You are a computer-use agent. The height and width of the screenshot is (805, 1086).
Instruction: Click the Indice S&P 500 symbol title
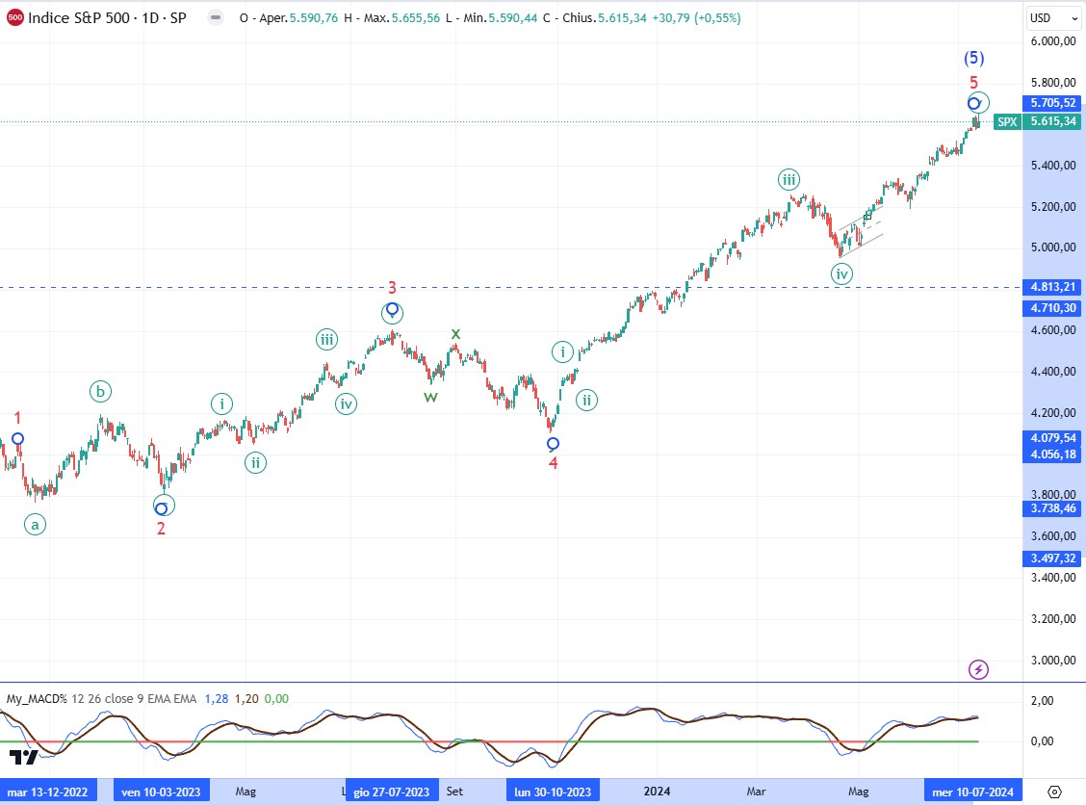[x=107, y=18]
